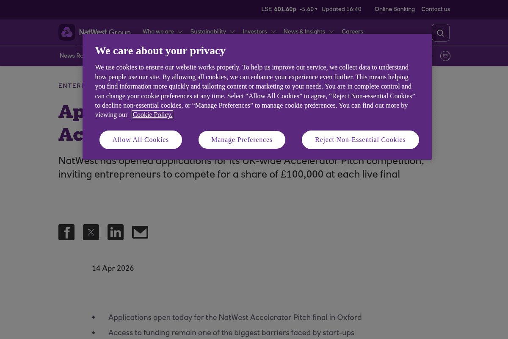Screen dimensions: 508x339
Task: Open the Investors dropdown chevron
Action: tap(273, 32)
